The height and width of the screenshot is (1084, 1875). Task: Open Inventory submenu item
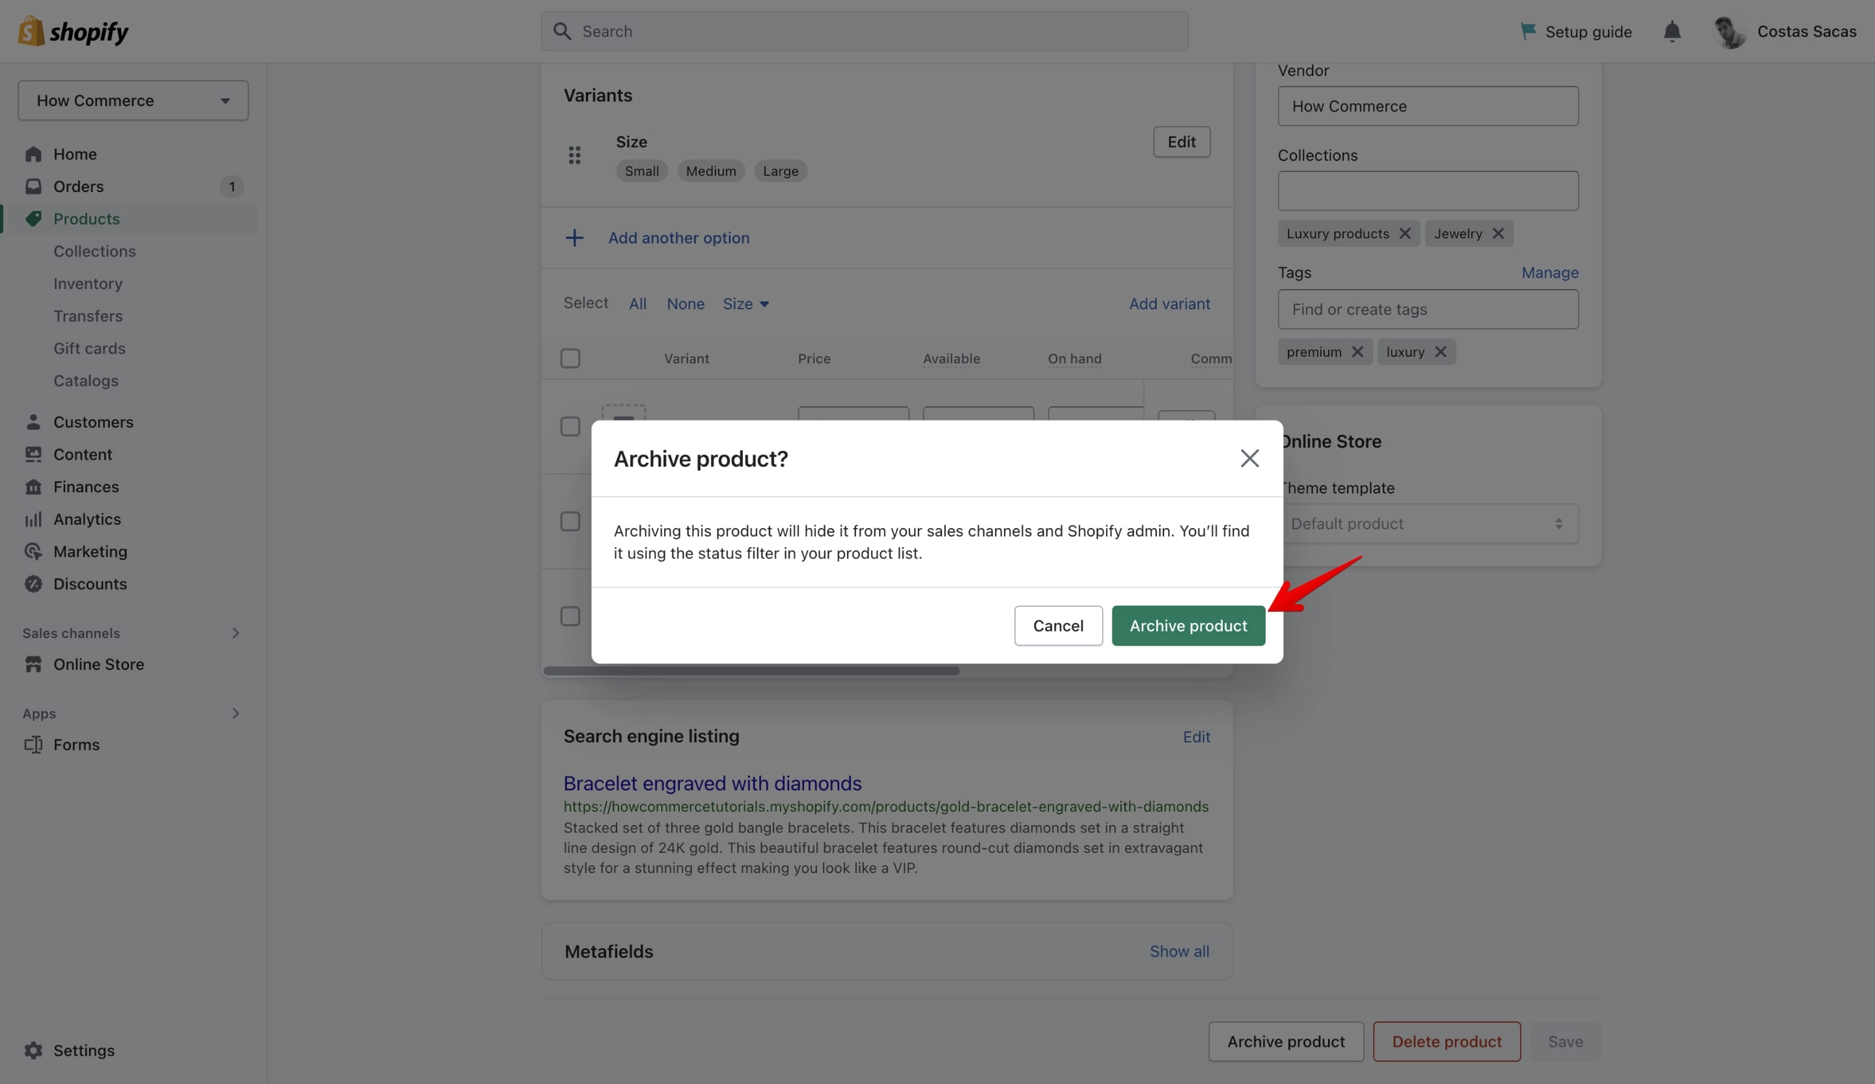(88, 283)
